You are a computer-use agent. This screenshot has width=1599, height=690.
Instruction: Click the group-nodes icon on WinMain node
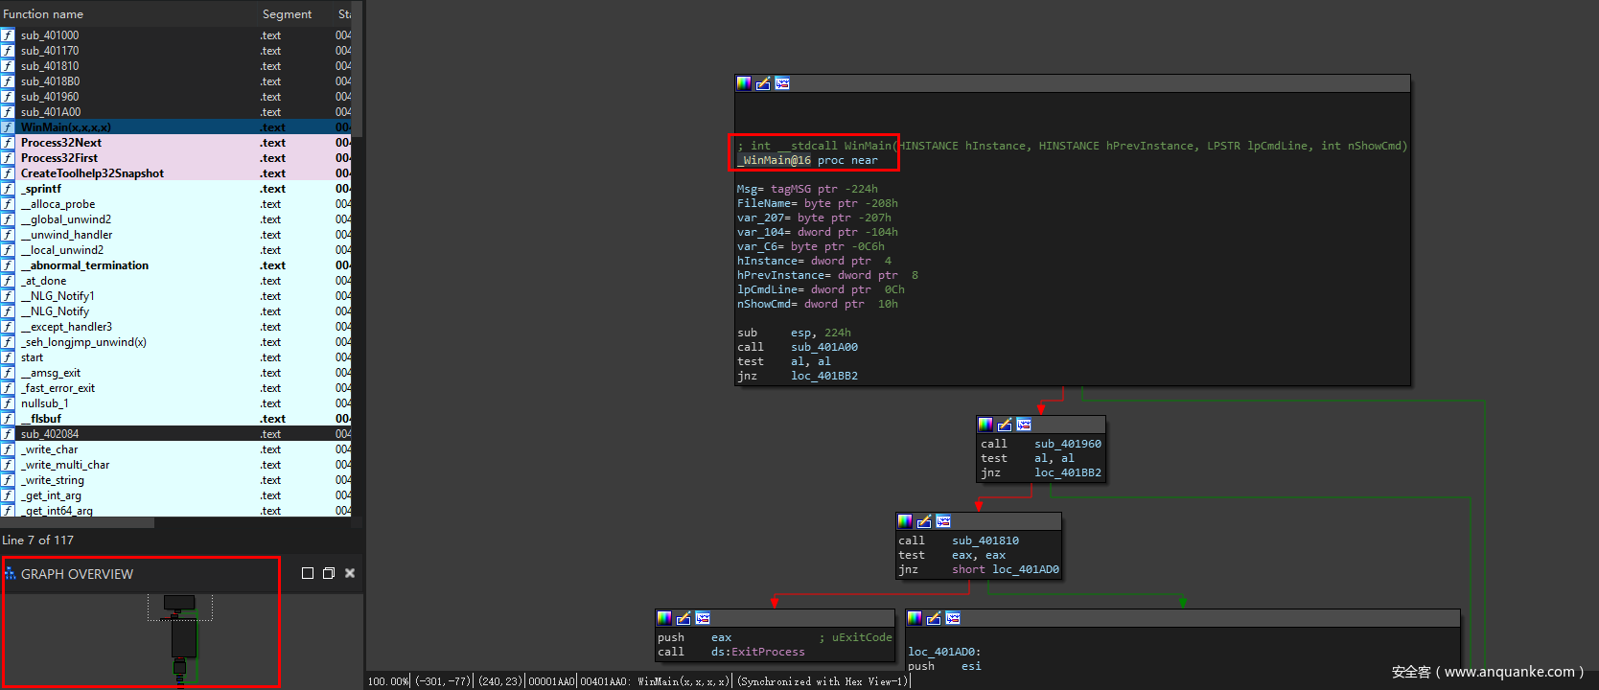[x=782, y=83]
